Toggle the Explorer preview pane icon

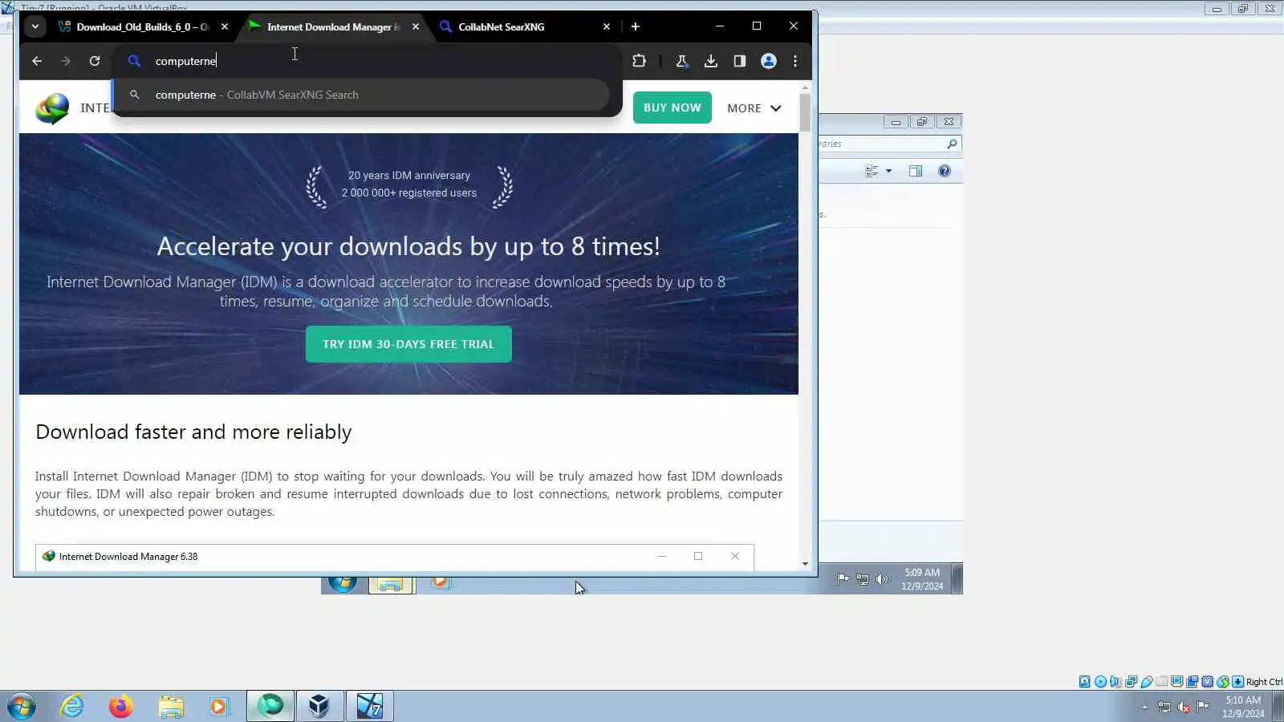[x=916, y=171]
